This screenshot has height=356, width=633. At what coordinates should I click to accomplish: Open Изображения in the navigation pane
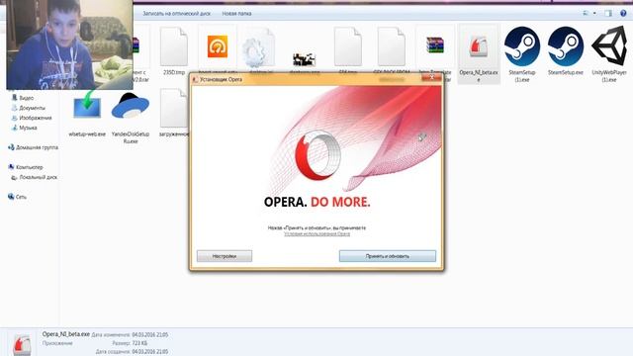point(36,118)
